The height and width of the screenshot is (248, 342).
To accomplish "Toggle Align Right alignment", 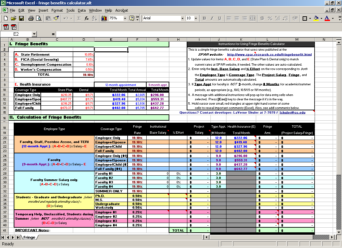I will pos(244,18).
